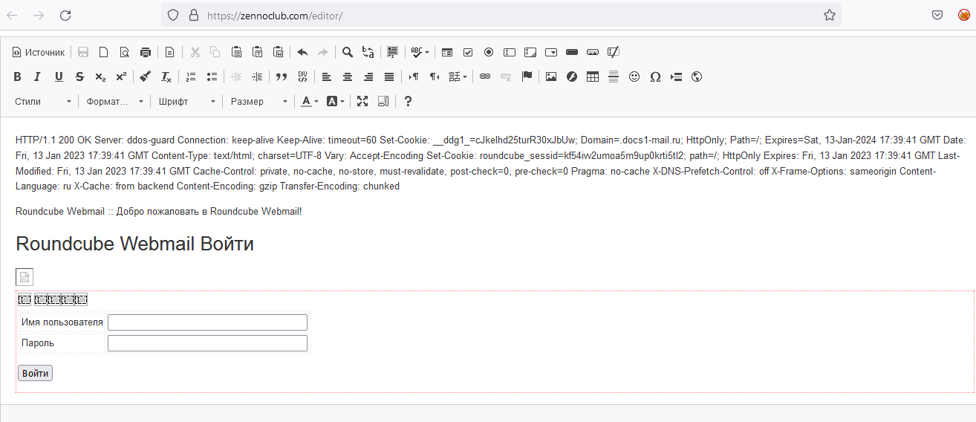Insert a Hidden field icon

(x=614, y=52)
